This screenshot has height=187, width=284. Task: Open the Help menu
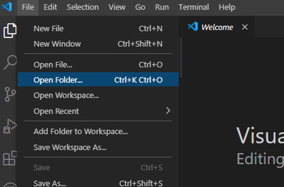(x=227, y=7)
